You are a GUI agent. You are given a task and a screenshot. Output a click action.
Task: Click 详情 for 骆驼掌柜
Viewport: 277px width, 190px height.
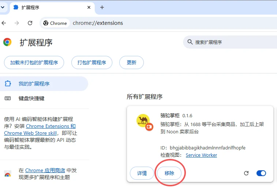click(142, 173)
